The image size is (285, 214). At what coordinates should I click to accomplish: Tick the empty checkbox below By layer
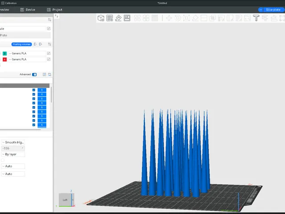3,160
